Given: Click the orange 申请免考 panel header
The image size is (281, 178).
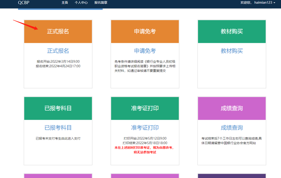Looking at the screenshot, I should tap(145, 31).
